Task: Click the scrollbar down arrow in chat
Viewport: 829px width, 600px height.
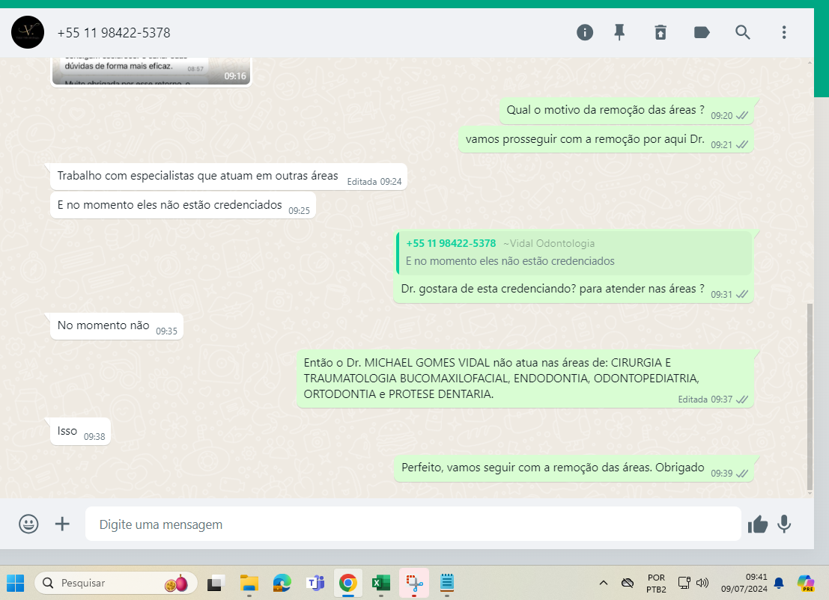Action: 810,493
